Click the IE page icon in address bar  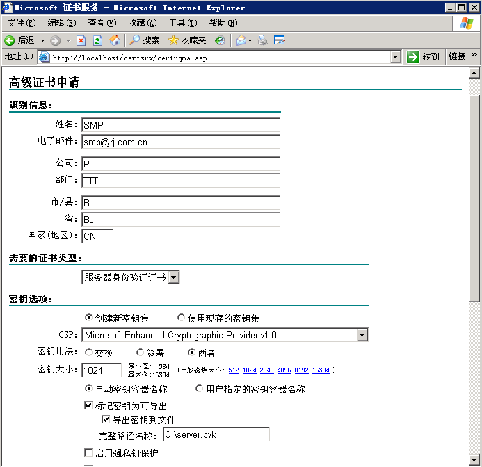pos(45,57)
